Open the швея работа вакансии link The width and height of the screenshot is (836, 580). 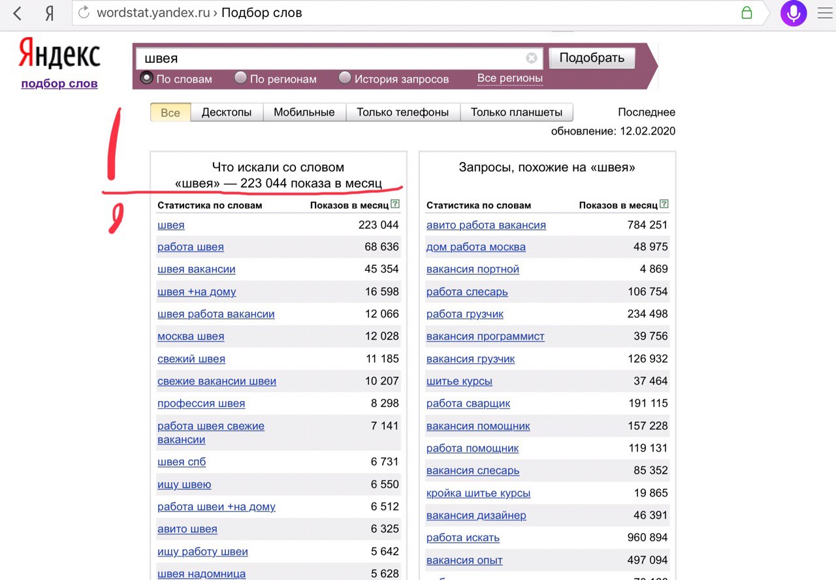[216, 314]
